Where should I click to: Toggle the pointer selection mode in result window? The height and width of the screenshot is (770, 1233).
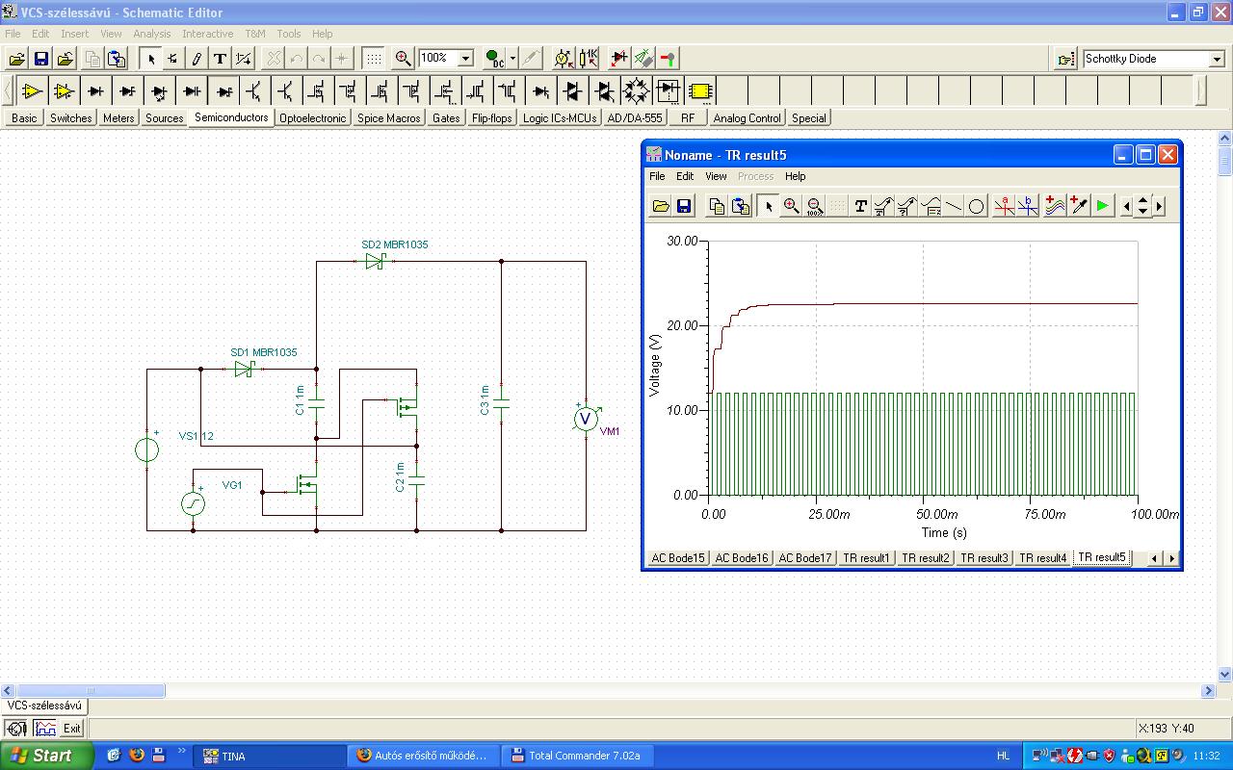768,206
